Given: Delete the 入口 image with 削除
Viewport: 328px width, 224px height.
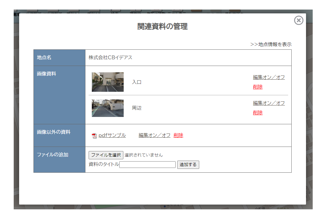Looking at the screenshot, I should (258, 87).
